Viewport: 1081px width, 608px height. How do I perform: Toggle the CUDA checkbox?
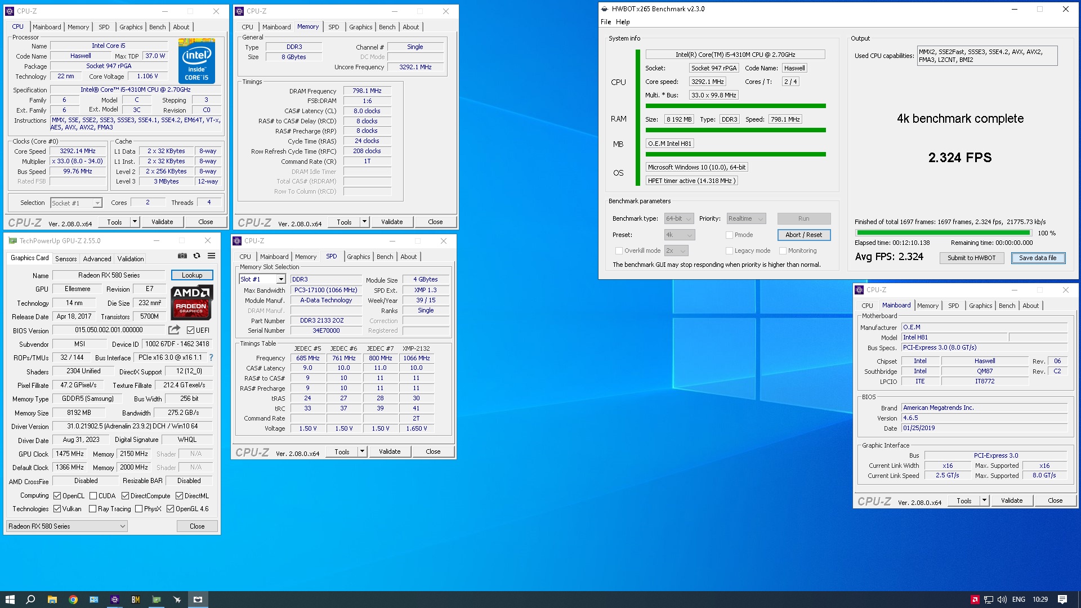pos(93,496)
